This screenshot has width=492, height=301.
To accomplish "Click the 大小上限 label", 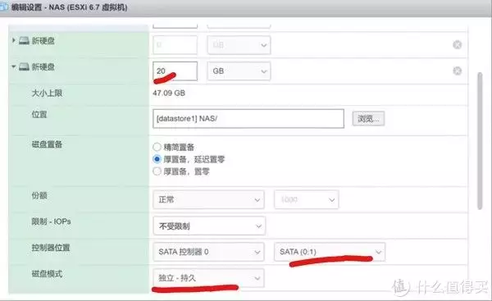I will pos(47,93).
